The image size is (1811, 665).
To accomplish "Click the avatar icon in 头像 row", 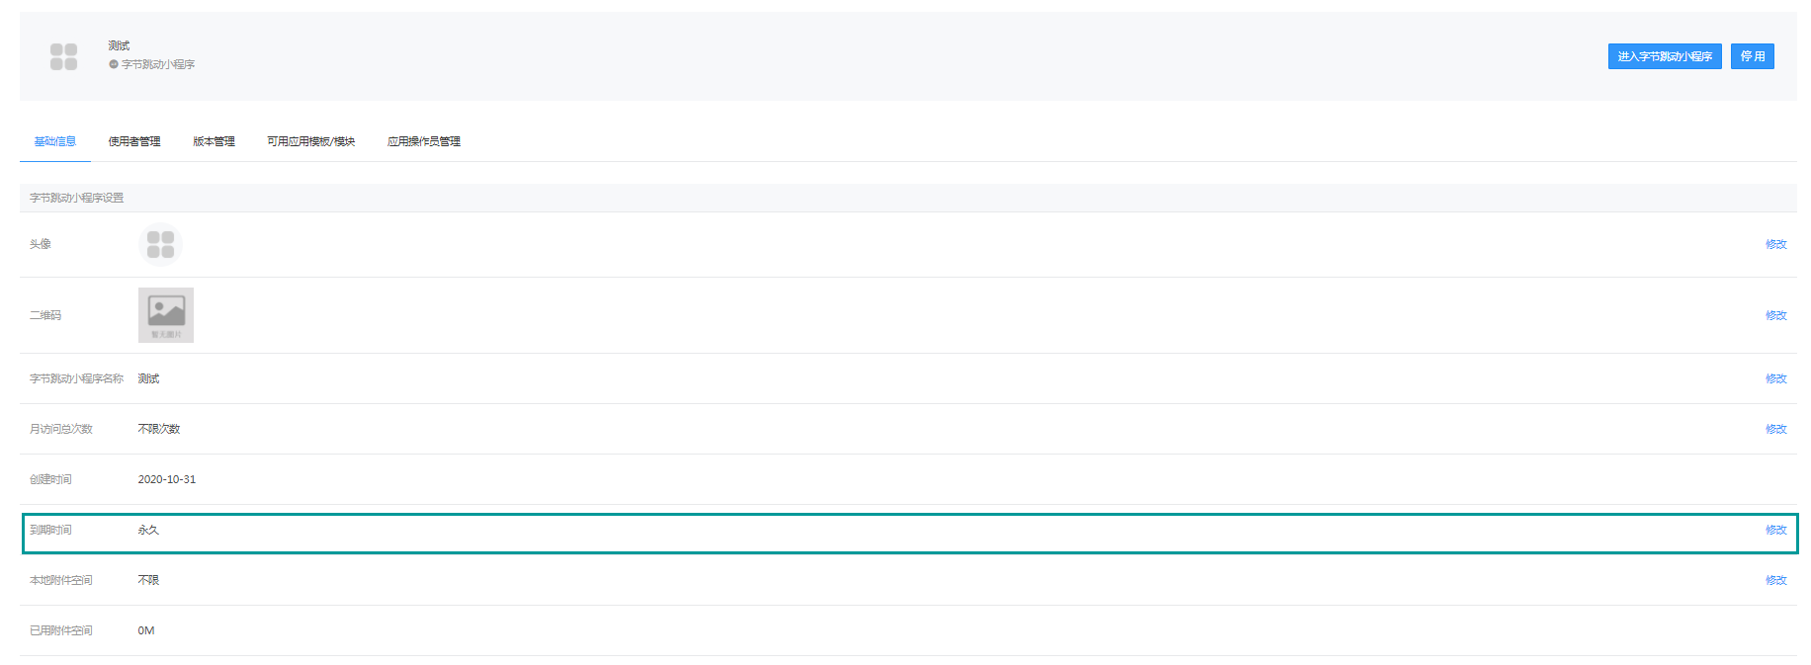I will coord(160,244).
